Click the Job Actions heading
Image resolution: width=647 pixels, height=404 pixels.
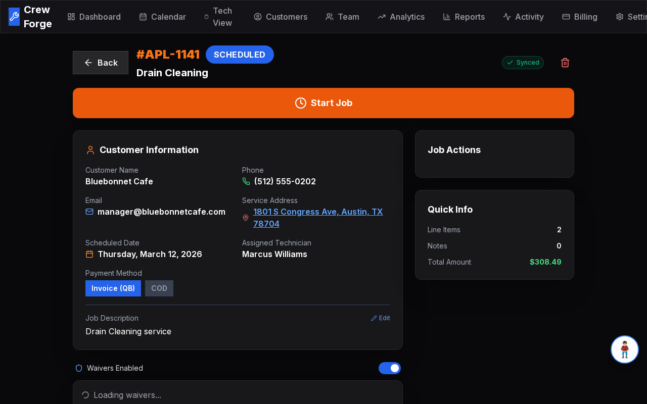[x=454, y=150]
